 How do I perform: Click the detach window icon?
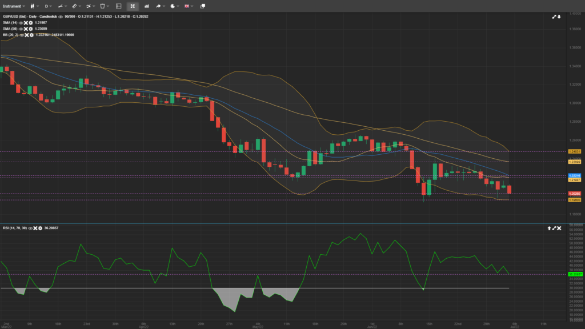point(202,6)
